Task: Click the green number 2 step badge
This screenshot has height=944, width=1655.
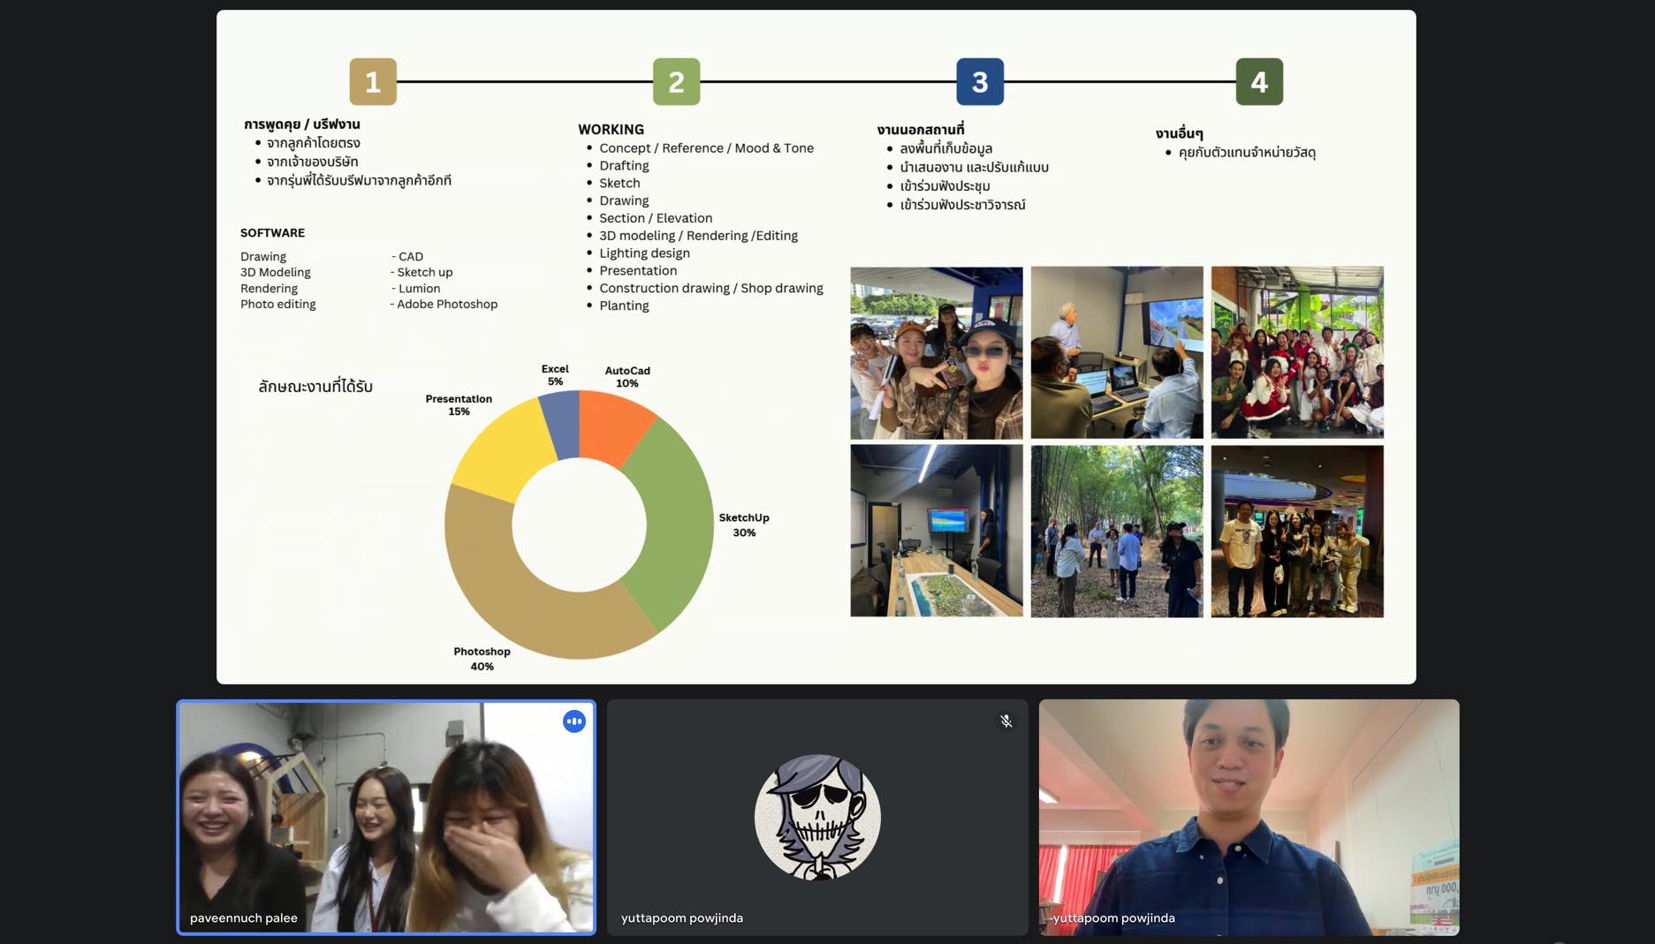Action: (x=676, y=82)
